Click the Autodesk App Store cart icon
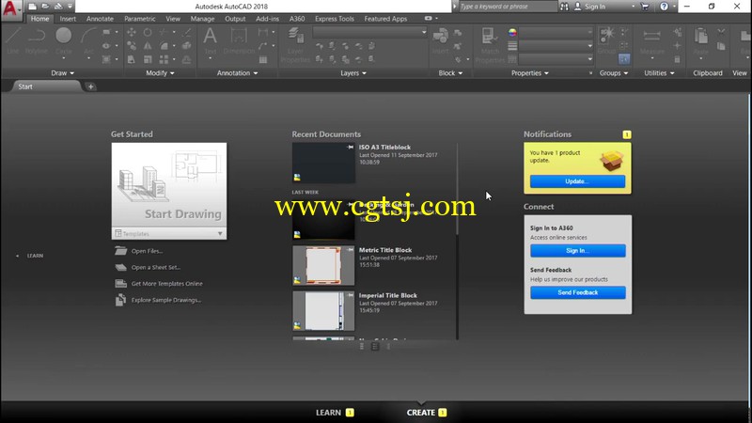 click(x=645, y=7)
